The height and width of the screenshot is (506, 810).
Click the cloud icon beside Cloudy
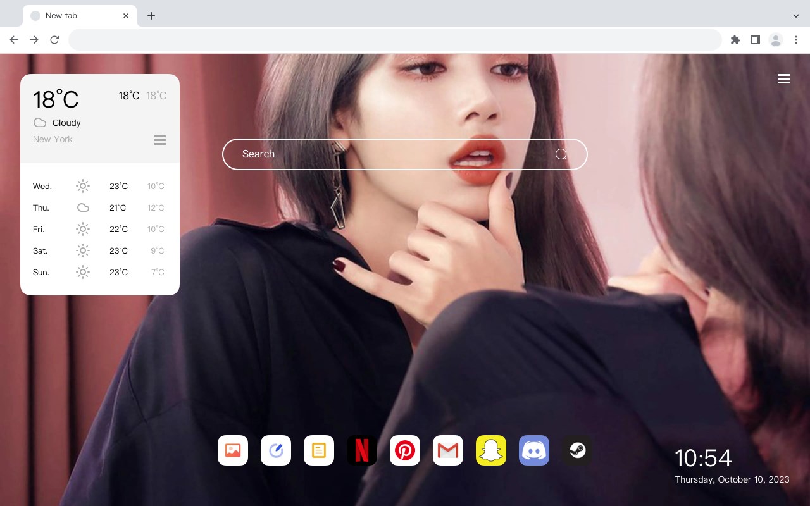pos(40,123)
